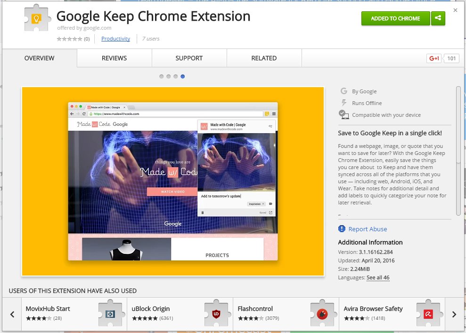Image resolution: width=466 pixels, height=333 pixels.
Task: Click the 101 plus-one count
Action: [x=451, y=58]
